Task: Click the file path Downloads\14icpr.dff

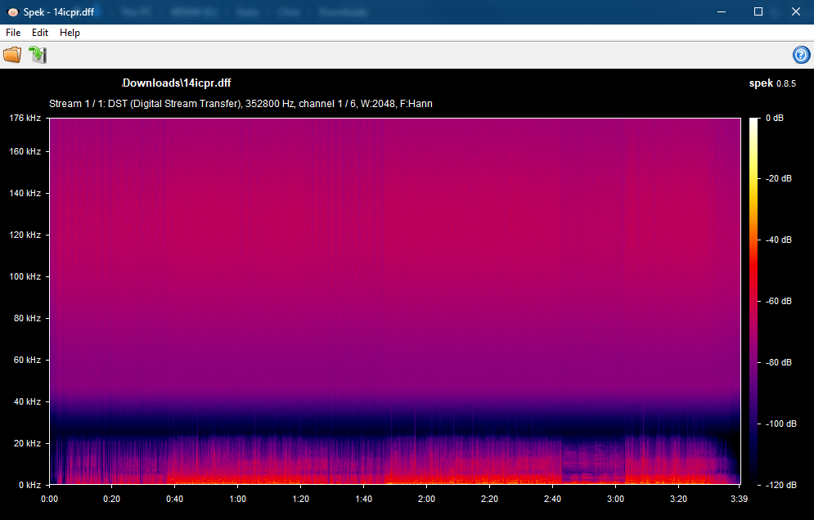Action: click(x=177, y=83)
